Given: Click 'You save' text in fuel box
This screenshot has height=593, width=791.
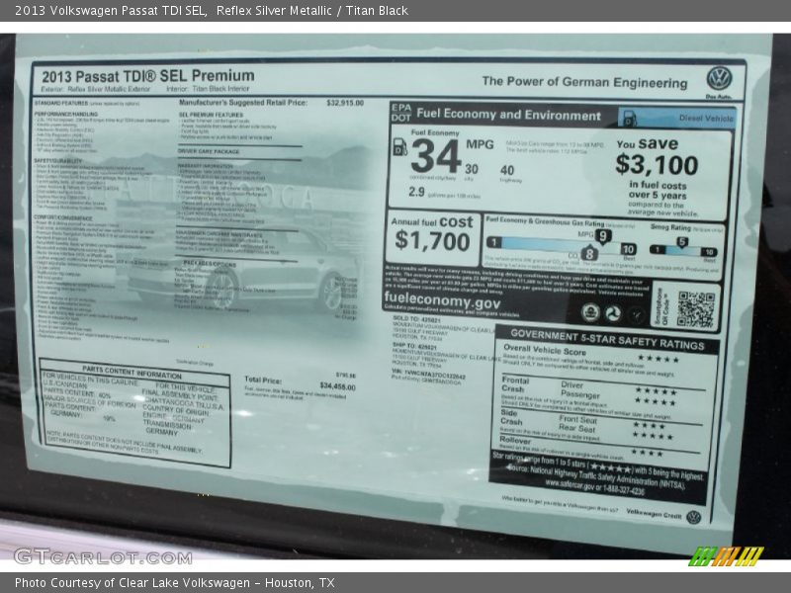Looking at the screenshot, I should [x=648, y=143].
